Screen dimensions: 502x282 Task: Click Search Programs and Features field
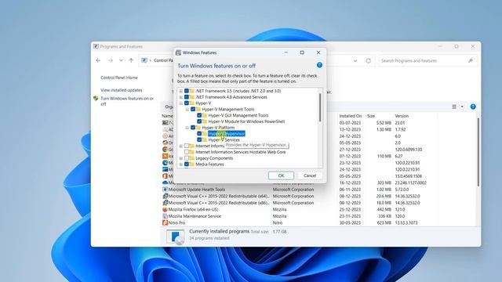pos(427,61)
